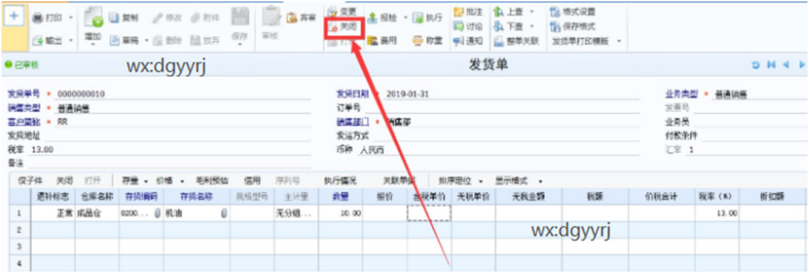Click the 变更 change button
The width and height of the screenshot is (809, 273).
(x=342, y=11)
